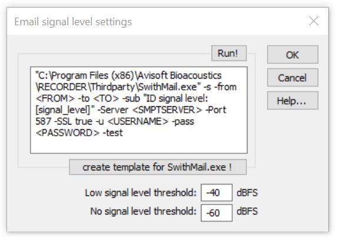The width and height of the screenshot is (337, 242).
Task: Open the Help... documentation
Action: tap(292, 100)
